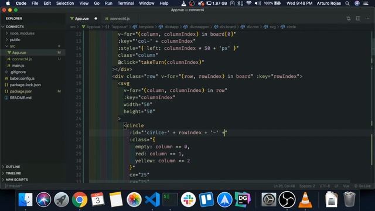Click the horizontal scrollbar in editor

(x=219, y=182)
